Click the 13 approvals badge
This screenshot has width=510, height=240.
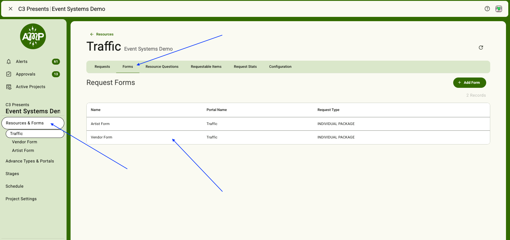[x=56, y=74]
